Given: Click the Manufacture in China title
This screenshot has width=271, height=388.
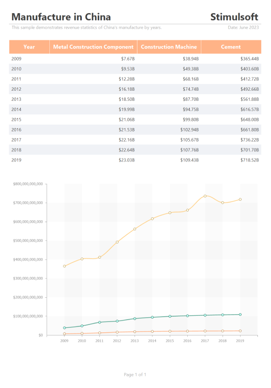Looking at the screenshot, I should [61, 17].
